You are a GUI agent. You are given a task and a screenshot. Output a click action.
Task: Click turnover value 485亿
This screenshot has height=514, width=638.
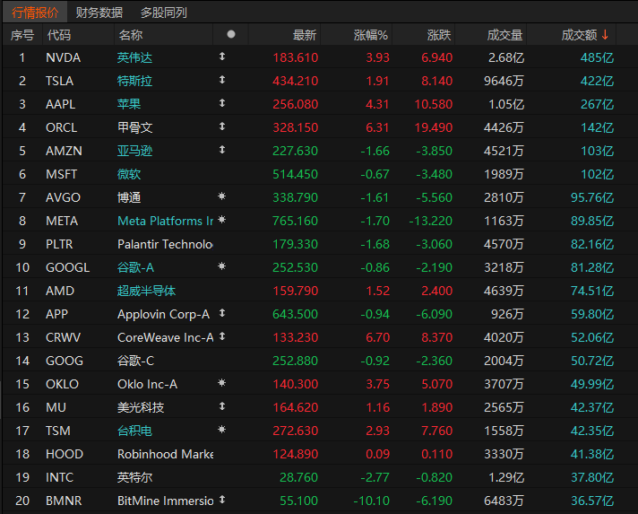[x=597, y=57]
